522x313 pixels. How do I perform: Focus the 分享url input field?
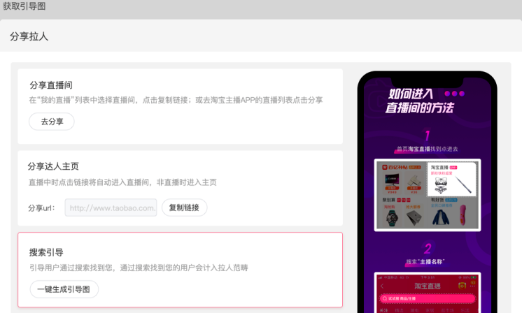point(111,208)
